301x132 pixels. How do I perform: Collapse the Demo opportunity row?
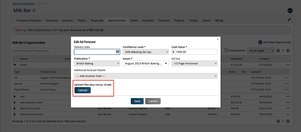[x=15, y=65]
